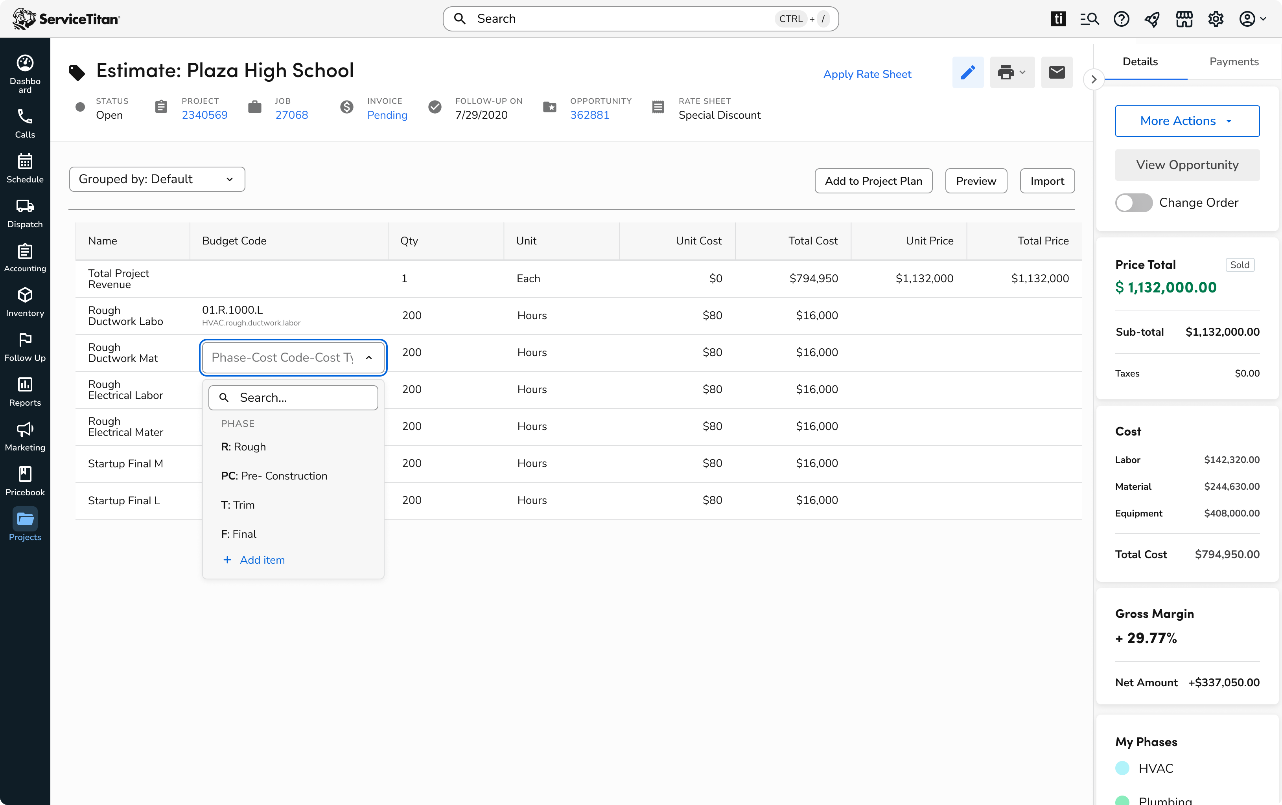Image resolution: width=1282 pixels, height=805 pixels.
Task: Open Follow Up flag icon
Action: pos(25,340)
